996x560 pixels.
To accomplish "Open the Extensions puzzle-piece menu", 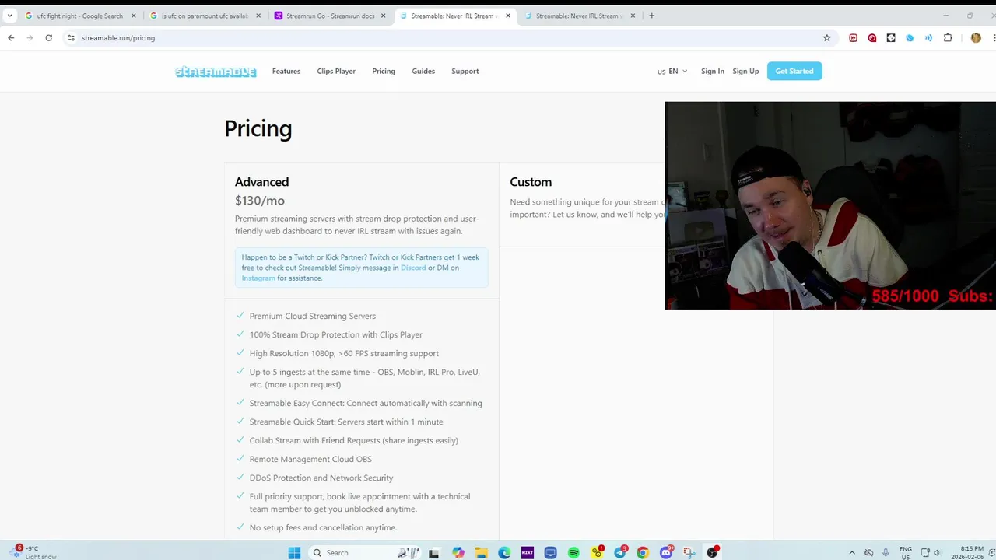I will 948,37.
